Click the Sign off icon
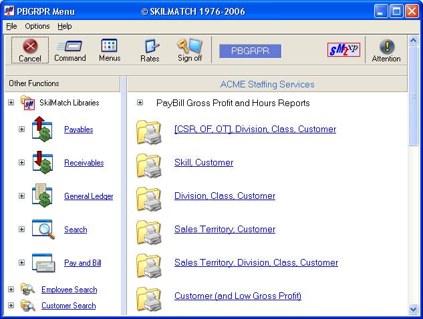 tap(190, 45)
